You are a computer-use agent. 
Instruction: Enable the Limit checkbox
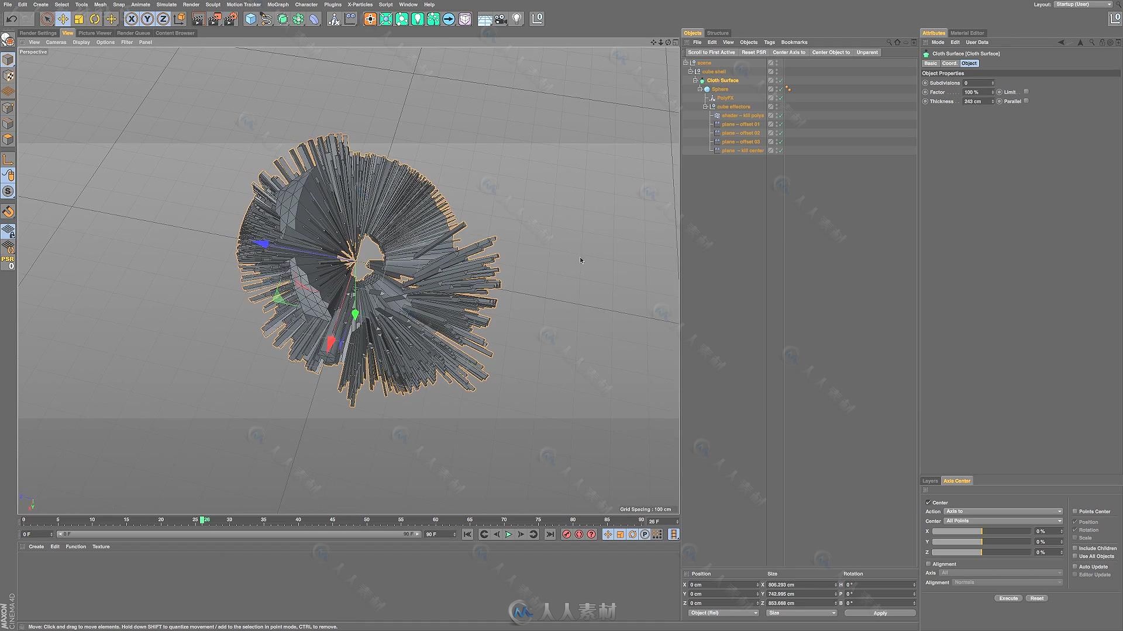[1026, 92]
